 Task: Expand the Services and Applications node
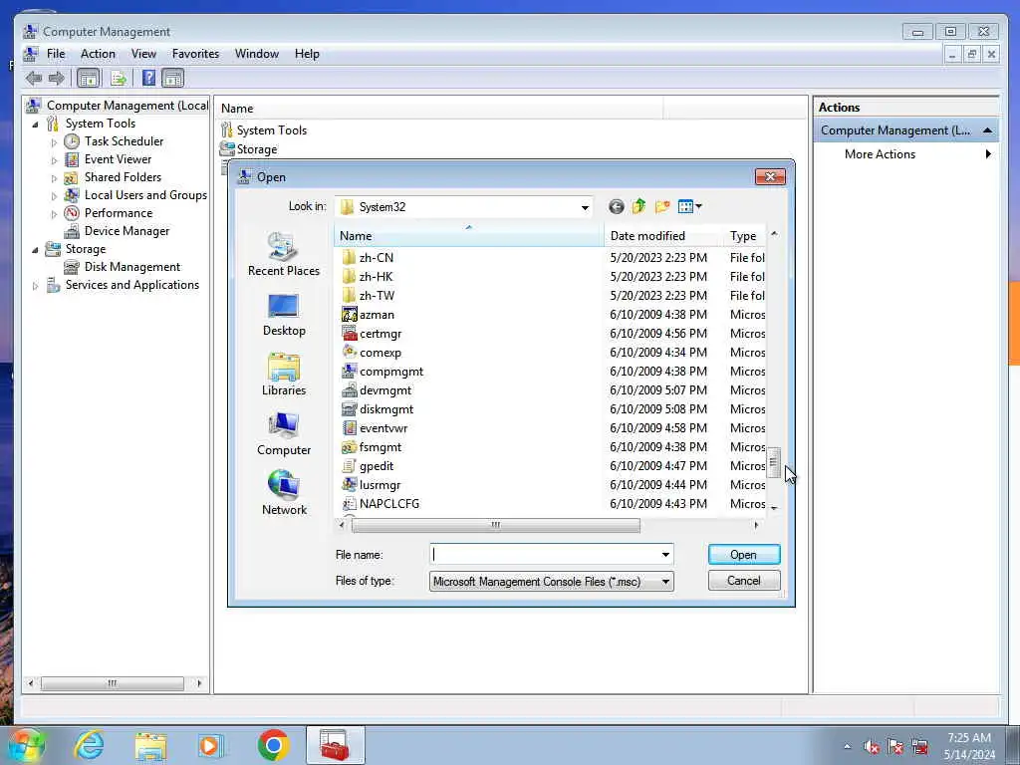coord(35,286)
